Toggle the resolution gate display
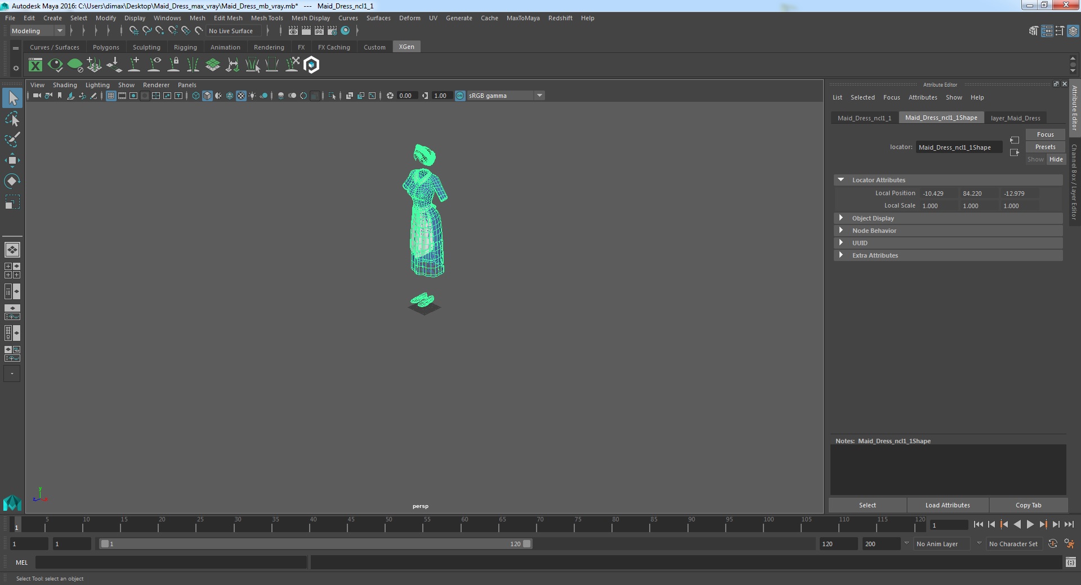The image size is (1081, 585). coord(133,96)
